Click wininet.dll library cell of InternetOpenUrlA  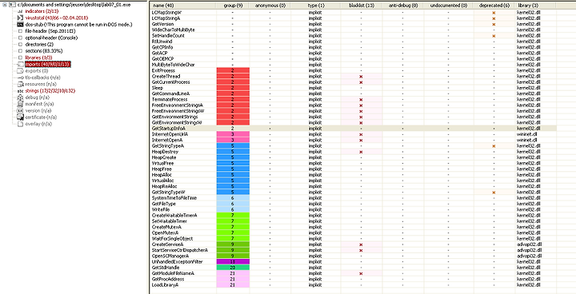pyautogui.click(x=527, y=134)
